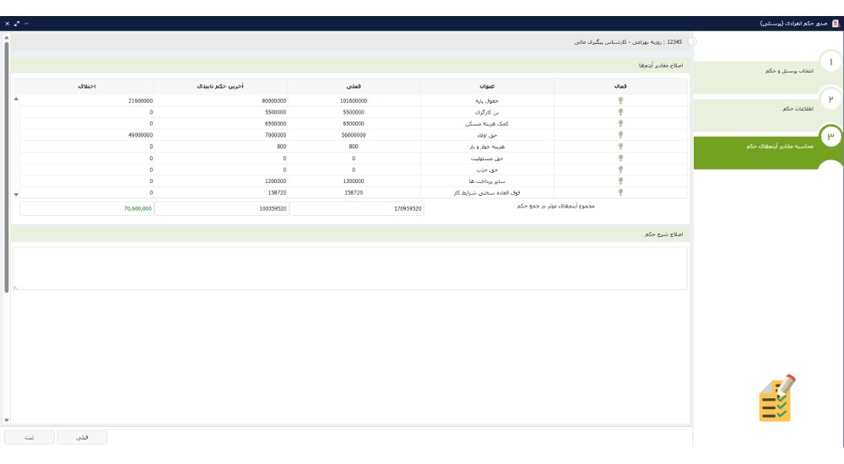Click the اصلاح مقادیر آیتم‌ها section header

[350, 66]
